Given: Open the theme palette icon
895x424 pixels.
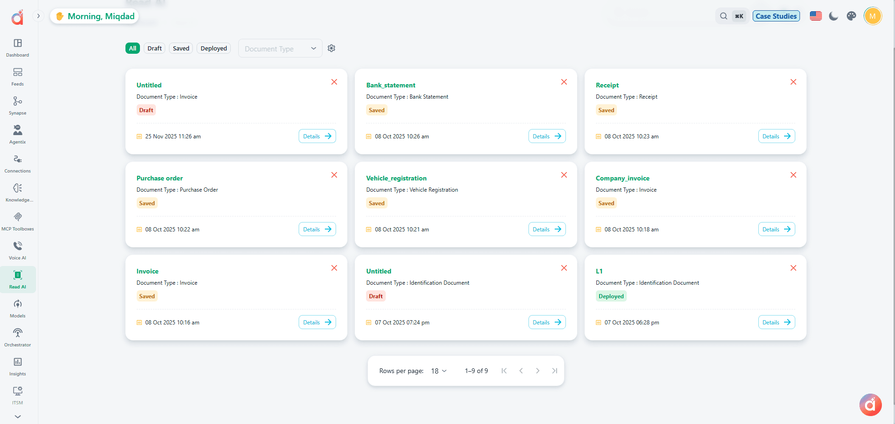Looking at the screenshot, I should click(851, 16).
